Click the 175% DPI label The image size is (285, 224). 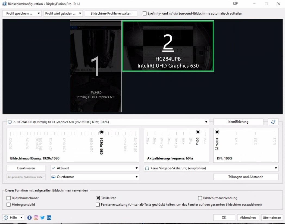tap(275, 142)
